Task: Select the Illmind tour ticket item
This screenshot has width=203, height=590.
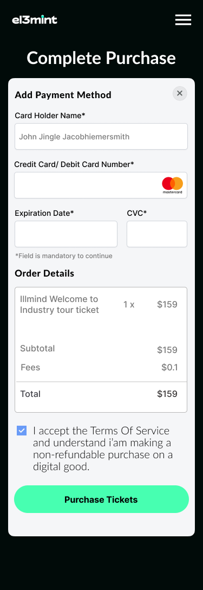Action: pos(60,304)
